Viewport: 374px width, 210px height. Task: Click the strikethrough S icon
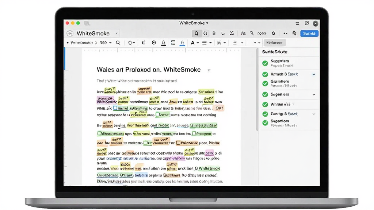[274, 33]
